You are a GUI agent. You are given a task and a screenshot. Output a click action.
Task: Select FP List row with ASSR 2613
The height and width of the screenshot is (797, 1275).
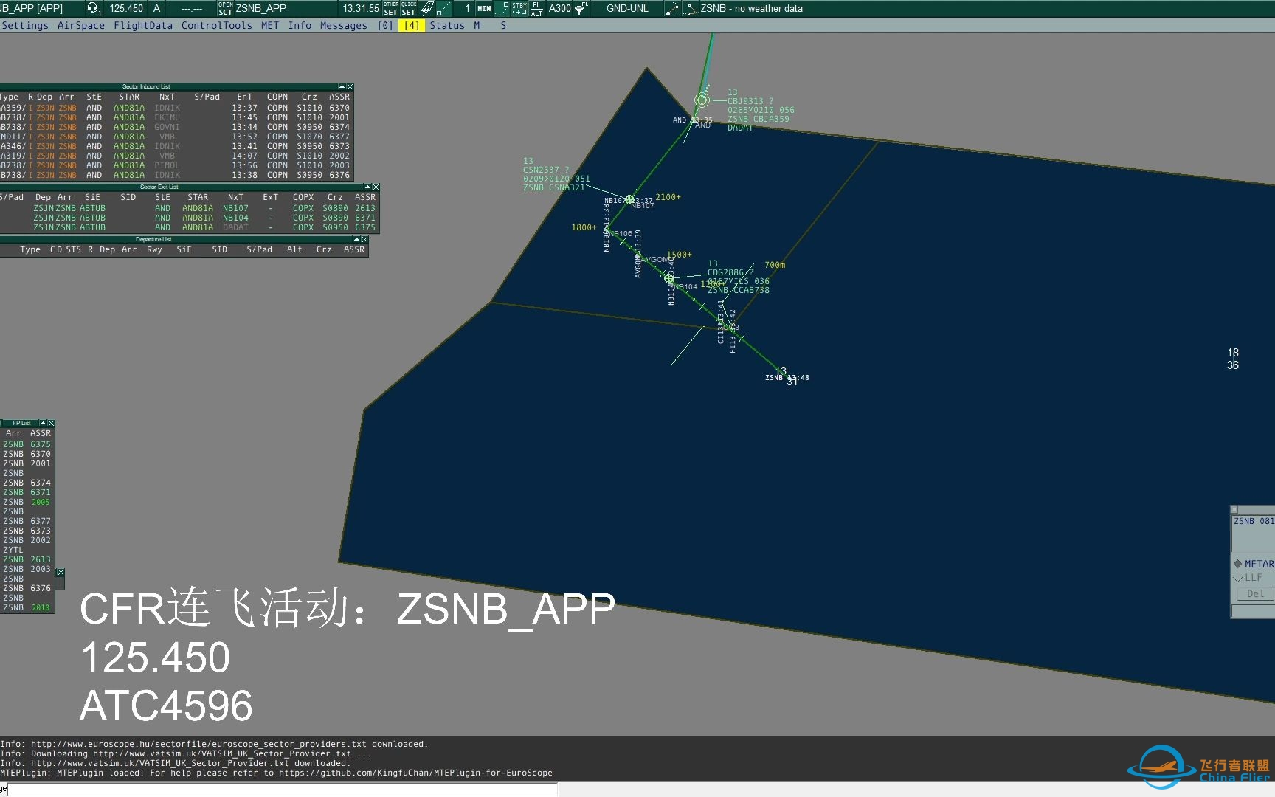(x=27, y=559)
